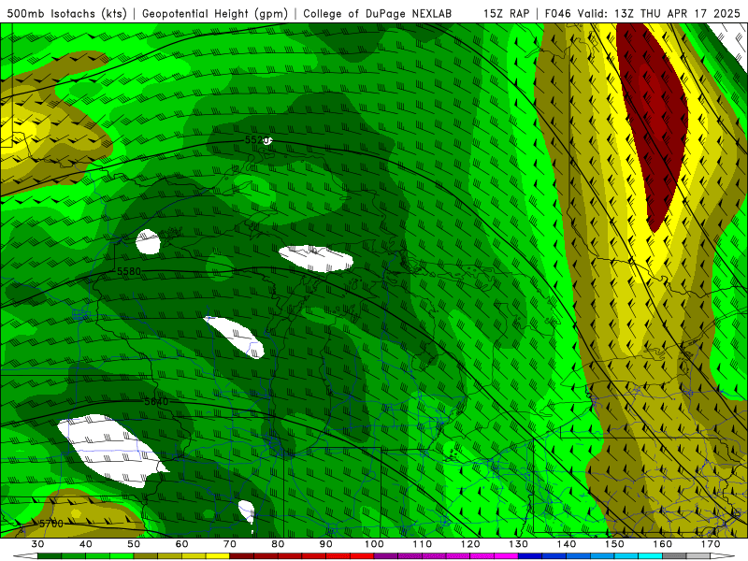Click the 5640 height contour label

click(156, 402)
